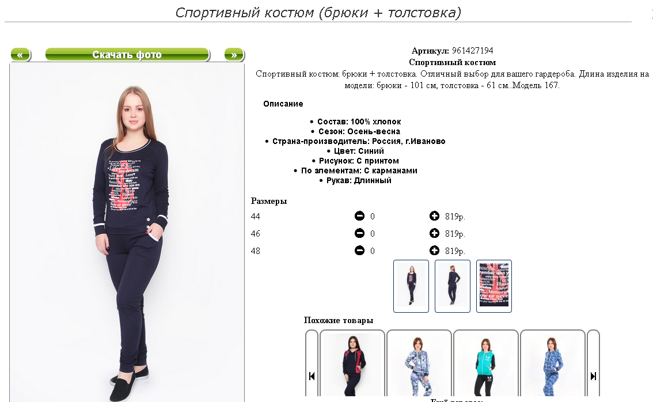Click the Скачать фото button
This screenshot has width=653, height=402.
coord(127,55)
